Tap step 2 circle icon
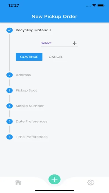This screenshot has height=193, width=109. click(9, 75)
